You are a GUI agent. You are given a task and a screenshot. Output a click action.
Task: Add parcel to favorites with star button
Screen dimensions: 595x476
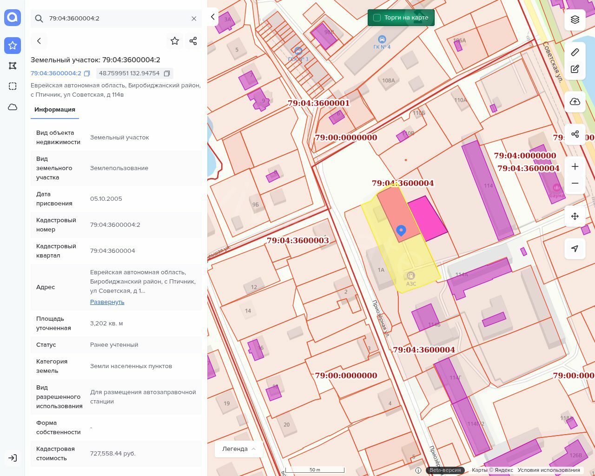click(x=175, y=41)
